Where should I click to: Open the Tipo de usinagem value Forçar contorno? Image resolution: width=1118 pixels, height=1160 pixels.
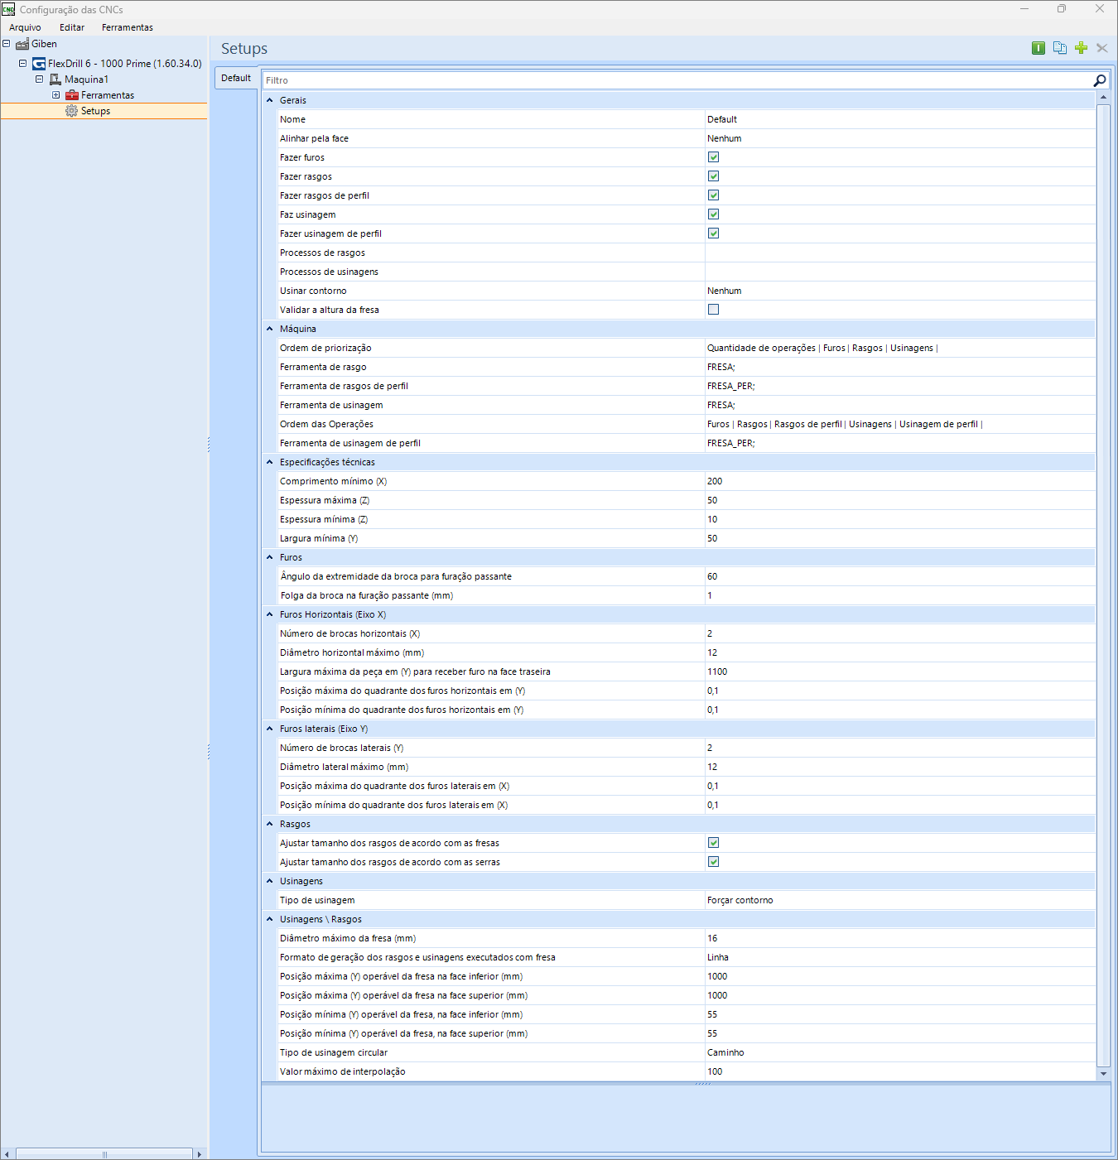click(900, 900)
